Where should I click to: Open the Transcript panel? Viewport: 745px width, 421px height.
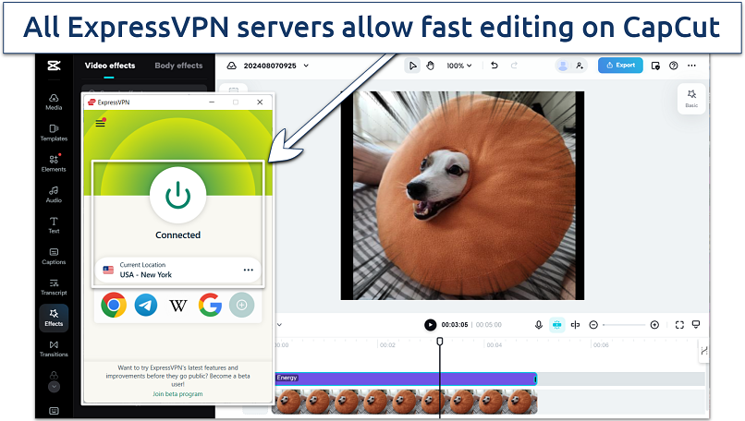(x=54, y=287)
